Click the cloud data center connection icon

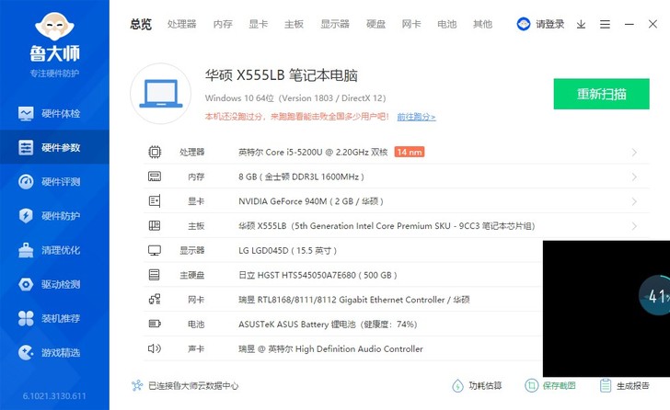(137, 385)
